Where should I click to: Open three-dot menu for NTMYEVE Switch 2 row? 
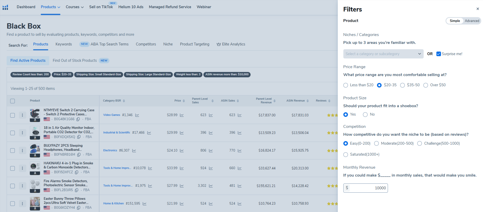pyautogui.click(x=22, y=115)
